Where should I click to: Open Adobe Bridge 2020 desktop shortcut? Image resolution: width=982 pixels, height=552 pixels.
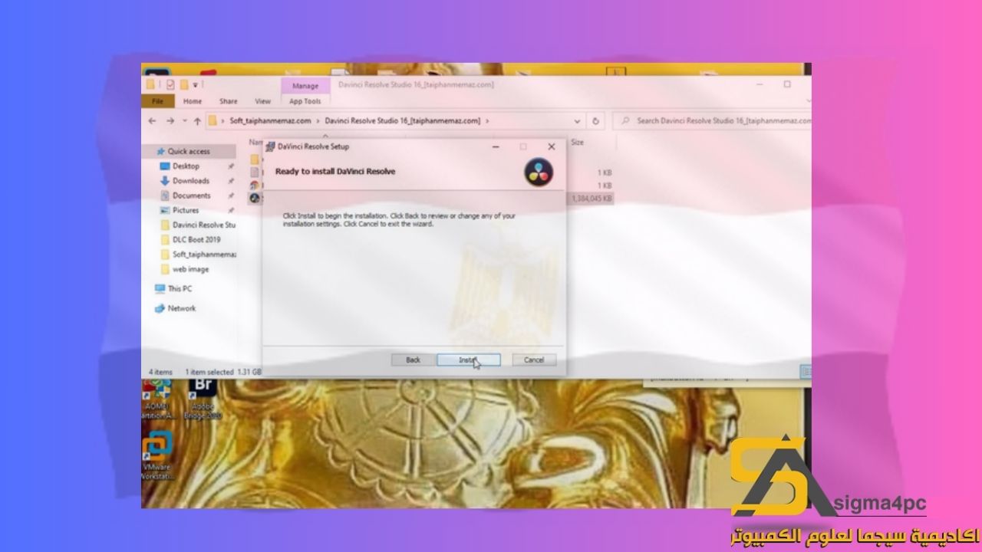(x=203, y=399)
